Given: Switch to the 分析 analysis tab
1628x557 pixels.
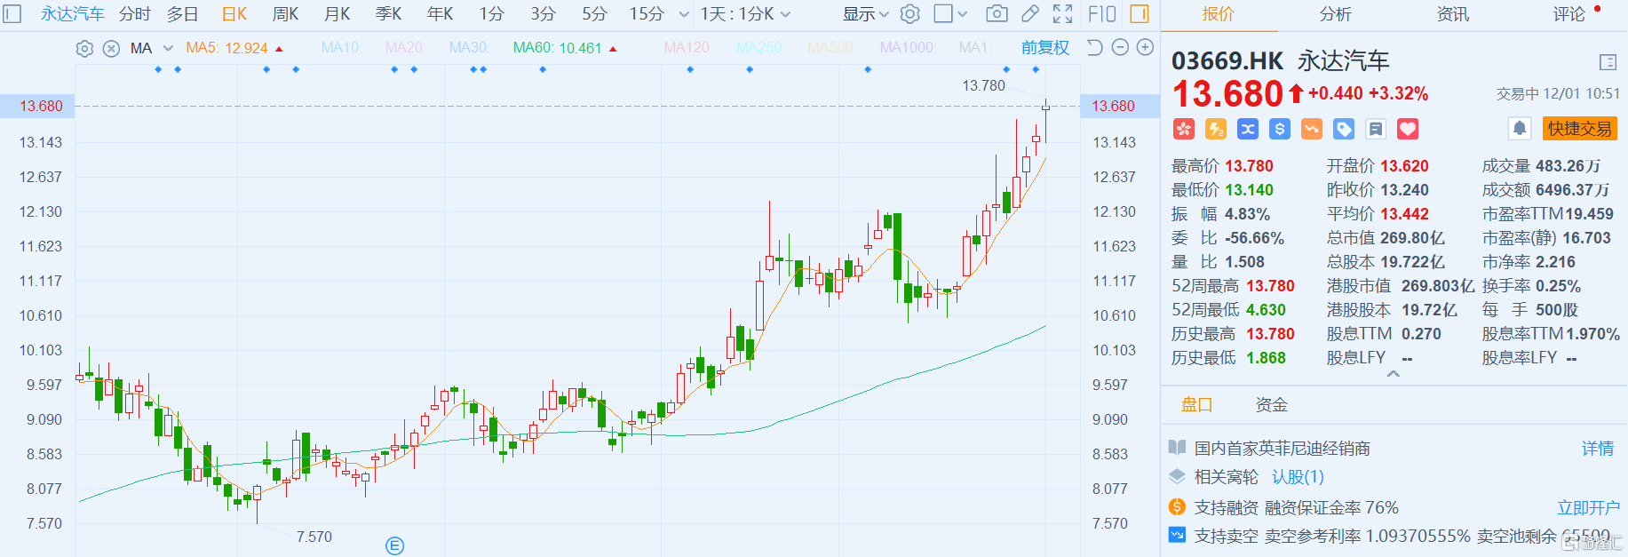Looking at the screenshot, I should 1335,14.
